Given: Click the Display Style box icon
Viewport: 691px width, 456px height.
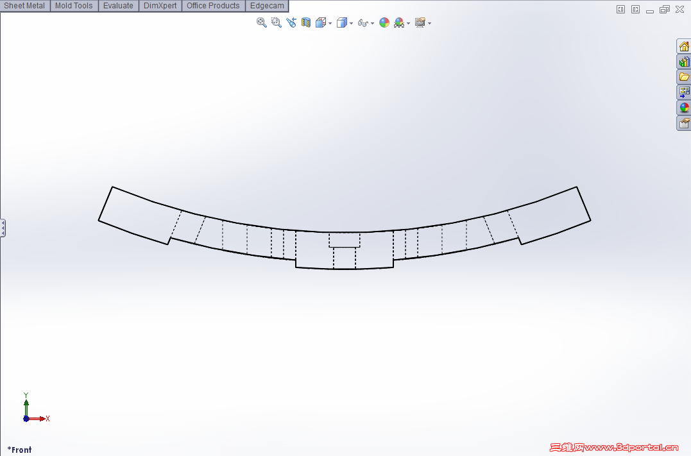Looking at the screenshot, I should pos(341,22).
